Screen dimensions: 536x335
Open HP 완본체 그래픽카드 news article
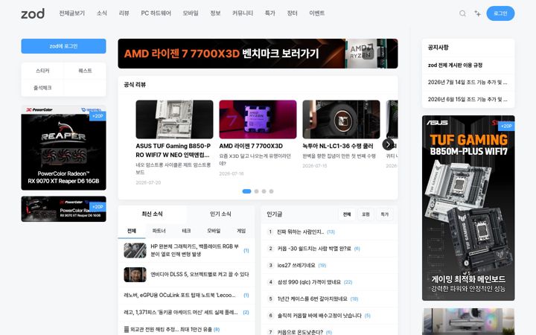[x=194, y=250]
